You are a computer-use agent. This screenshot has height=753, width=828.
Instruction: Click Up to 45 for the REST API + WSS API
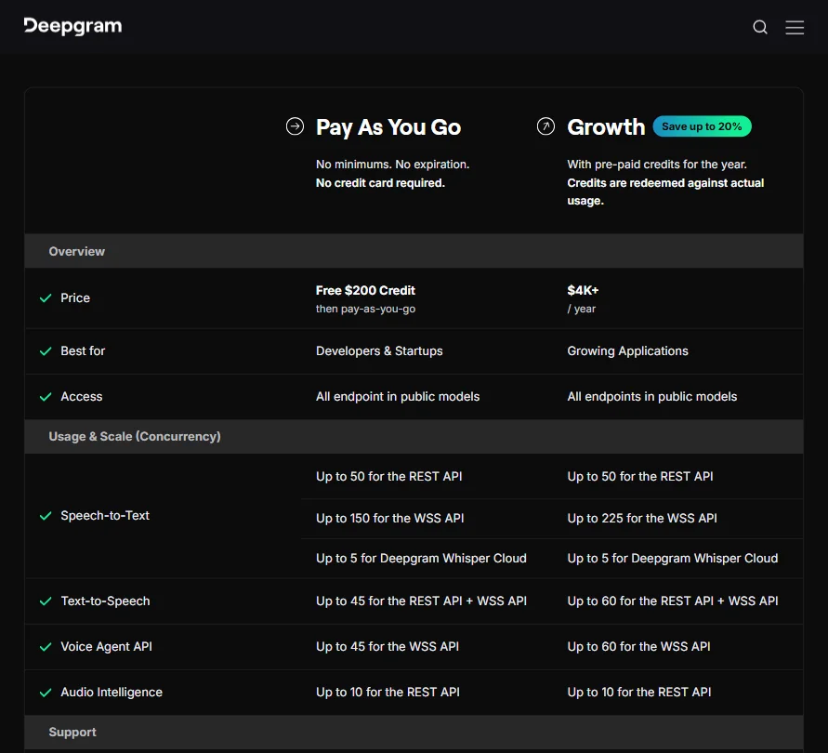[421, 601]
